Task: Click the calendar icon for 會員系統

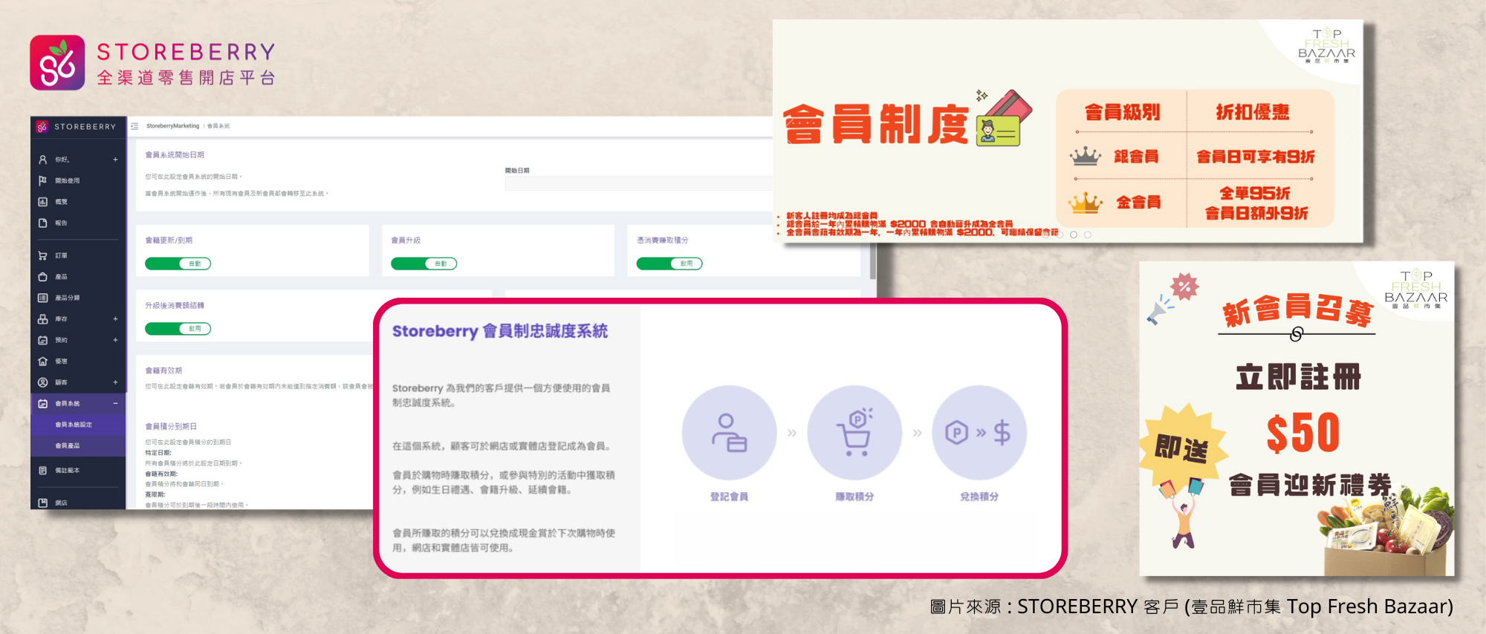Action: click(43, 404)
